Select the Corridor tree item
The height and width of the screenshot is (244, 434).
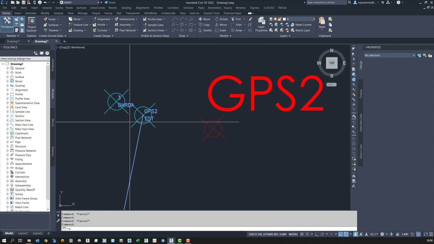tap(20, 172)
